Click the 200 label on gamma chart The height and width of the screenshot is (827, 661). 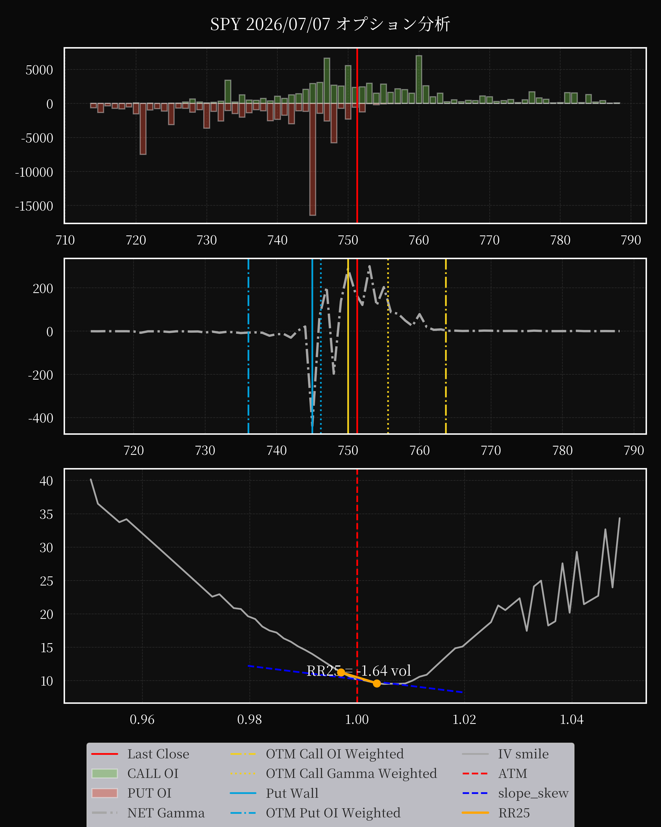click(x=43, y=288)
